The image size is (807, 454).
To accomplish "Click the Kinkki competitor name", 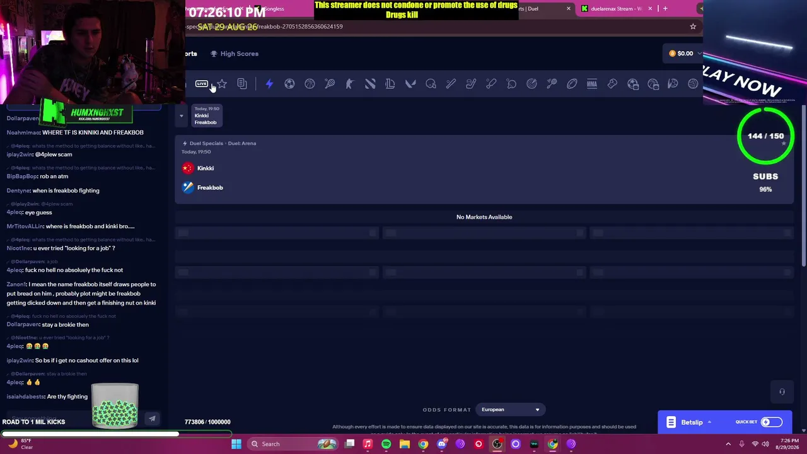I will [206, 168].
